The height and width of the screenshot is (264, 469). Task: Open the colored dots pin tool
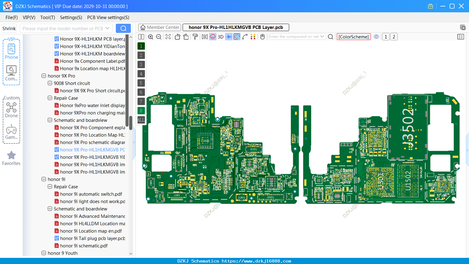253,37
